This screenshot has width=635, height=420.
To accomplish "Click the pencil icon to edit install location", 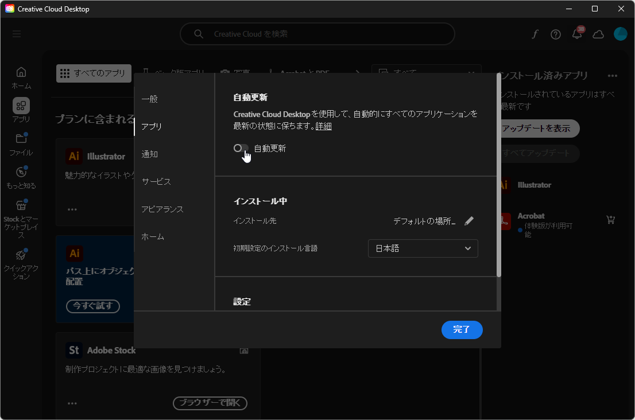I will tap(468, 220).
